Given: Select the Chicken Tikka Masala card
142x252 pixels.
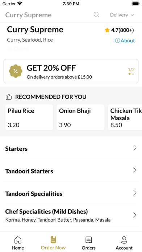Looking at the screenshot, I should (x=125, y=117).
